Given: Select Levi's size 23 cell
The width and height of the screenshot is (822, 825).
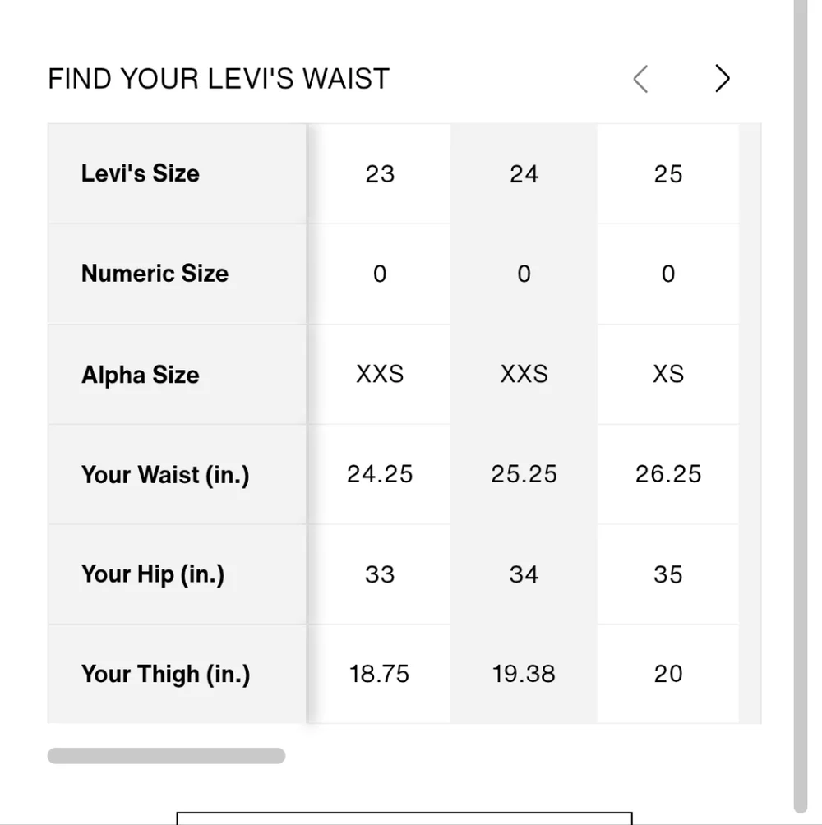Looking at the screenshot, I should [x=380, y=174].
